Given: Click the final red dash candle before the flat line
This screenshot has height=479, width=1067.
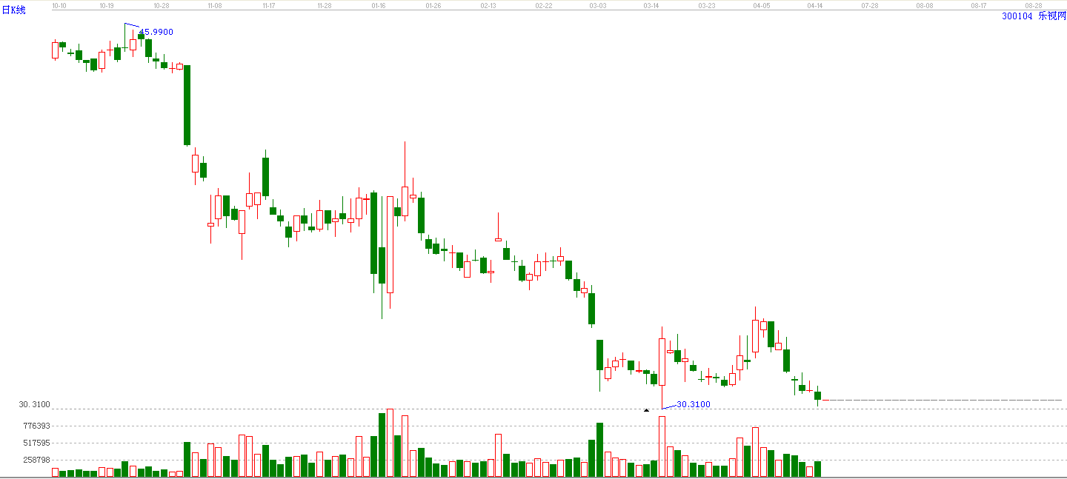Looking at the screenshot, I should coord(825,400).
